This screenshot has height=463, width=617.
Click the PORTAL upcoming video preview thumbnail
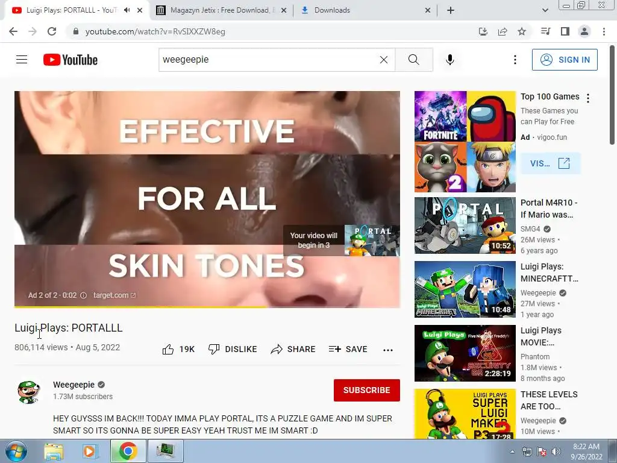[372, 241]
